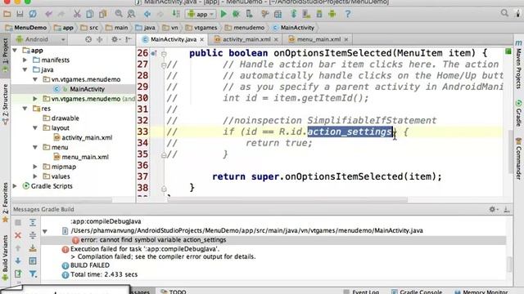The width and height of the screenshot is (524, 294).
Task: Click the Undo arrow icon
Action: tap(49, 14)
